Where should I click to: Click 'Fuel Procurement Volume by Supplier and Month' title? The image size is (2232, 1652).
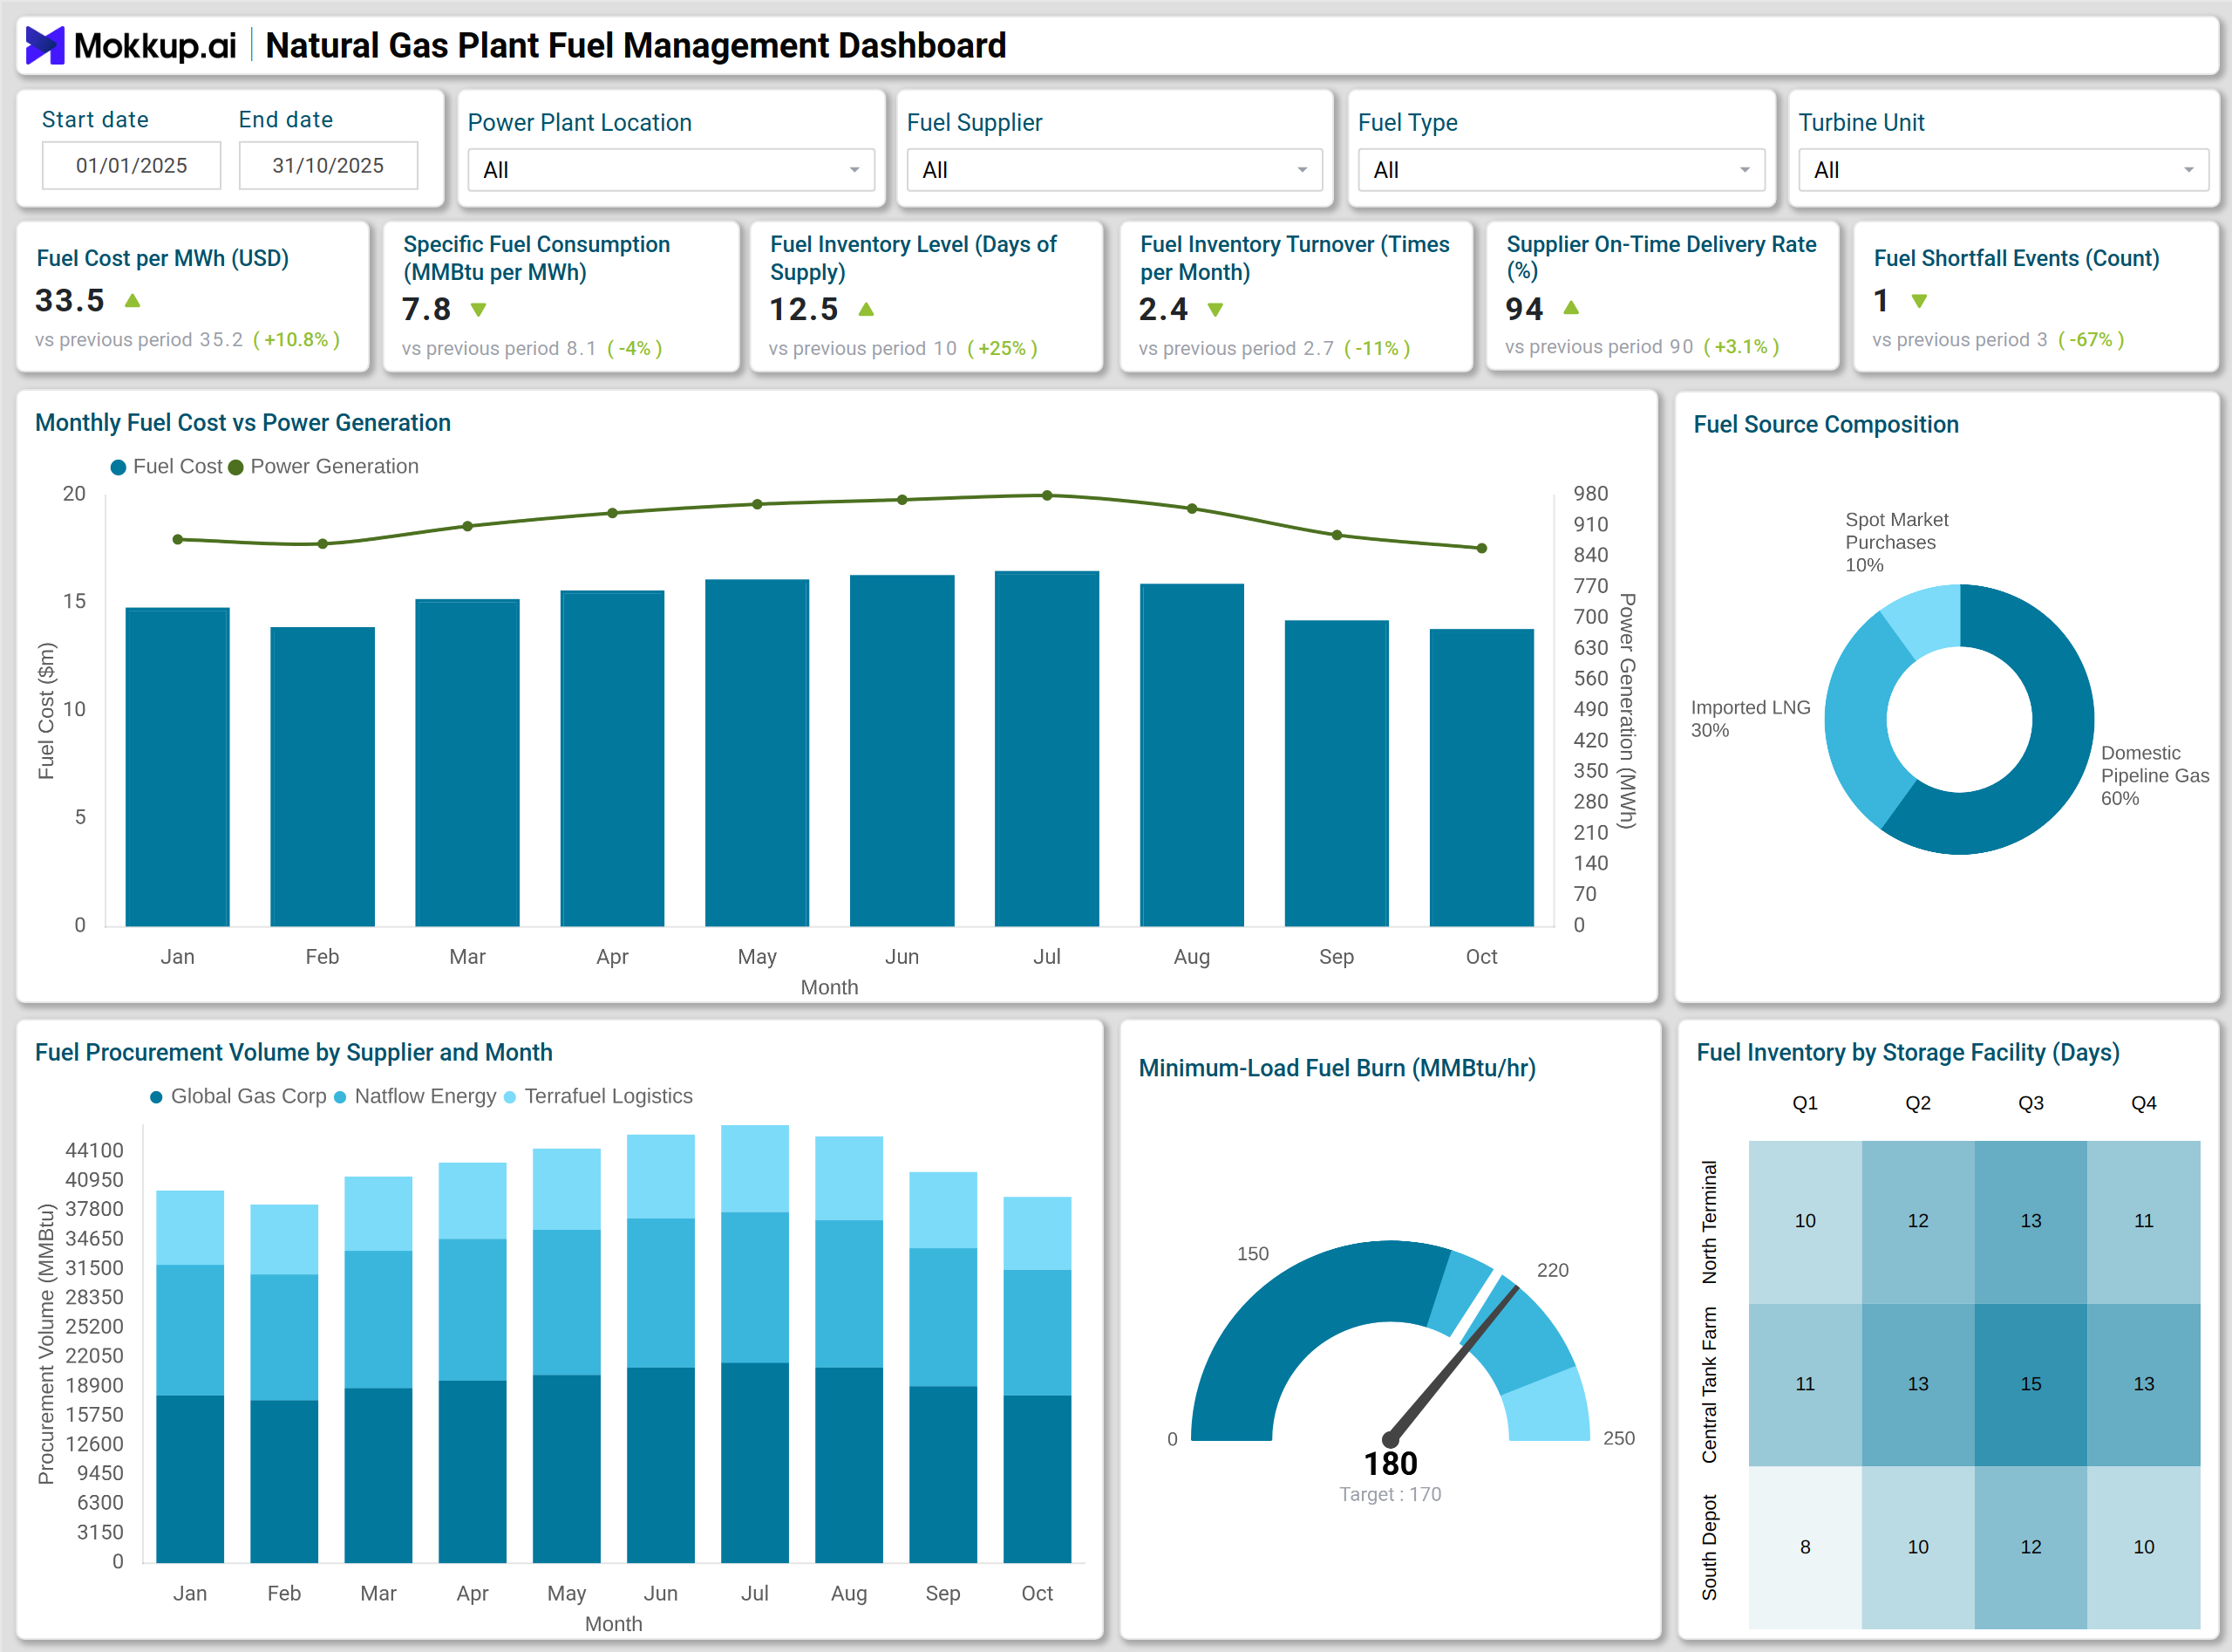click(294, 1052)
